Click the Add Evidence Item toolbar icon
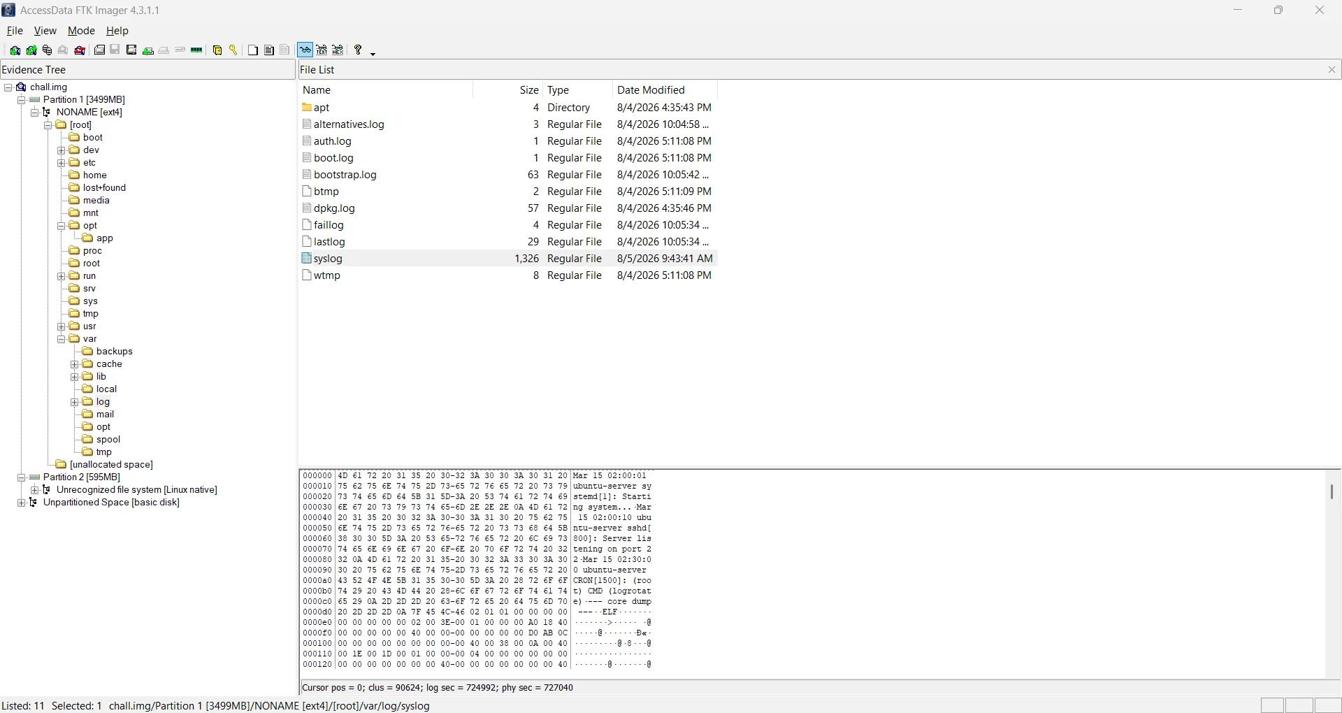Image resolution: width=1342 pixels, height=713 pixels. click(15, 50)
